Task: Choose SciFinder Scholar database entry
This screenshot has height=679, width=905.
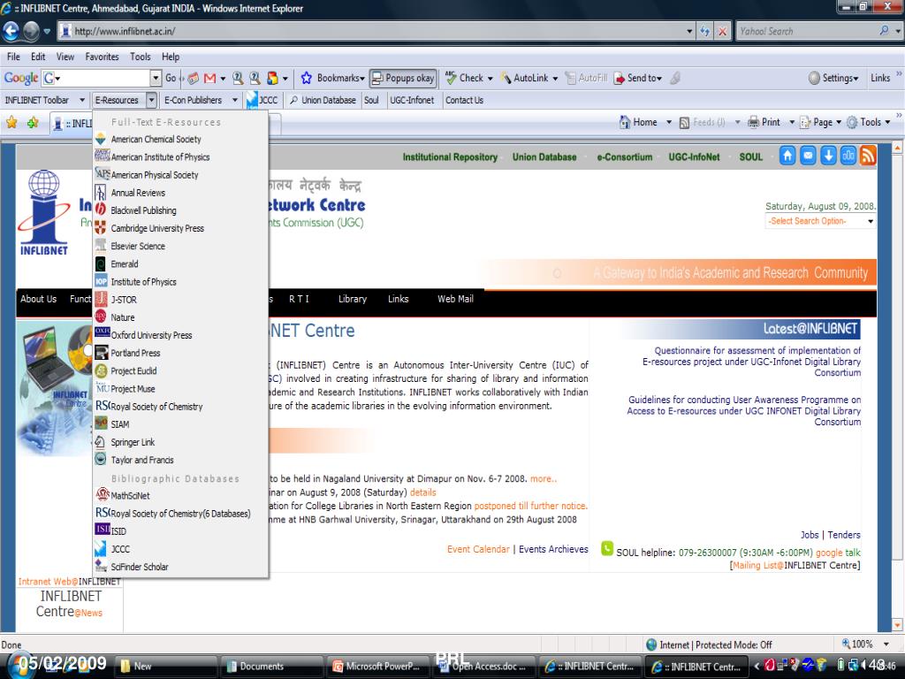Action: coord(180,567)
